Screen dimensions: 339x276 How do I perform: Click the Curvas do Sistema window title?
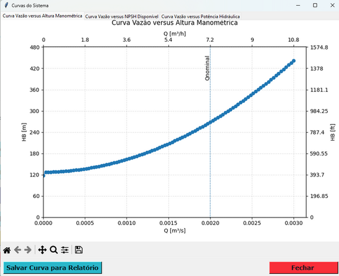tap(30, 6)
